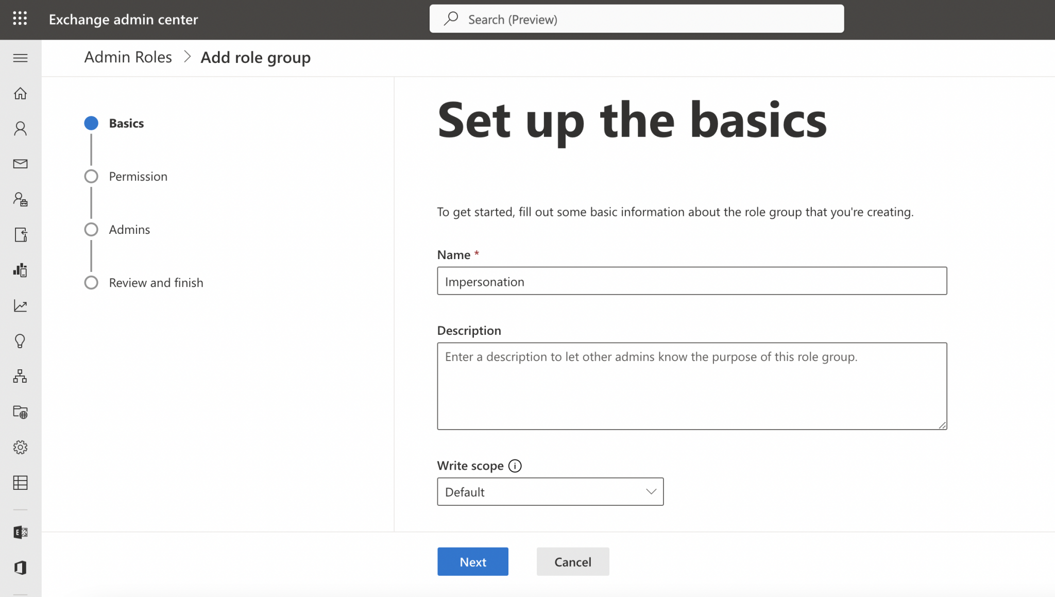Image resolution: width=1055 pixels, height=597 pixels.
Task: Select the Permission step circle
Action: pos(91,176)
